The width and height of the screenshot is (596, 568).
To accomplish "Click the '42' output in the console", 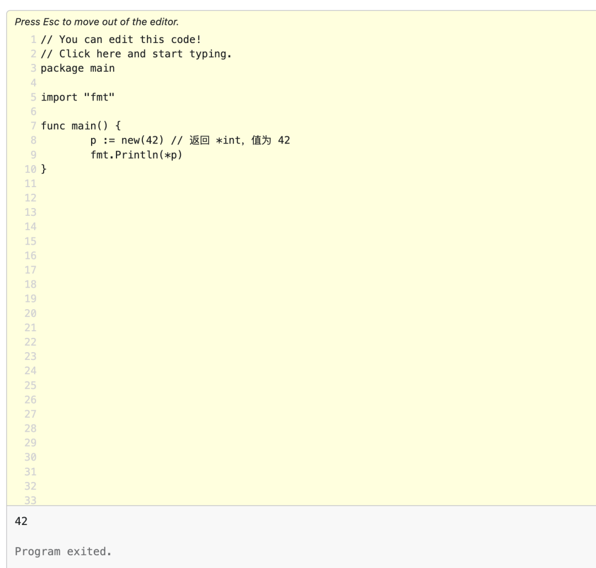I will pos(22,521).
